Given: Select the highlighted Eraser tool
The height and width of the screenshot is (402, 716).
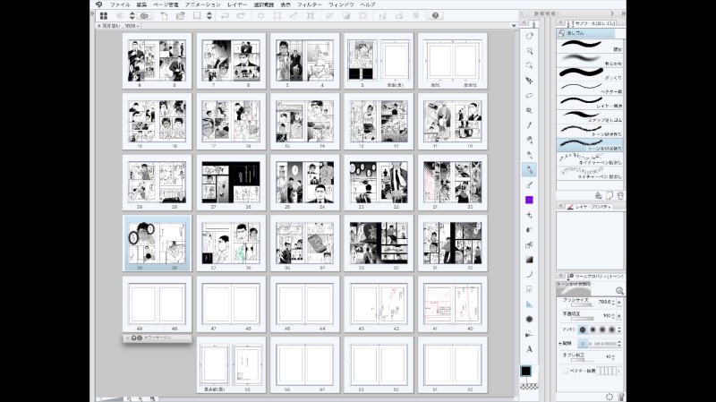Looking at the screenshot, I should [x=529, y=170].
